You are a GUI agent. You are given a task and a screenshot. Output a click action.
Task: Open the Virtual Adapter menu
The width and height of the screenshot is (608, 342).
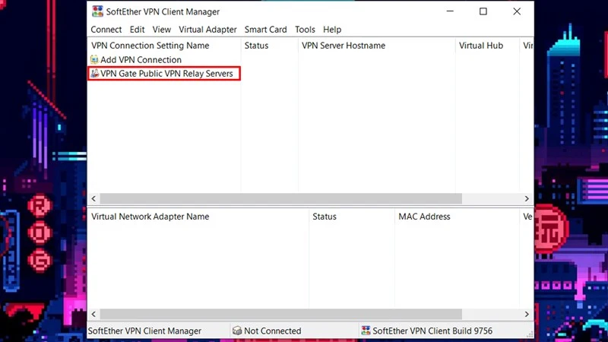coord(207,30)
